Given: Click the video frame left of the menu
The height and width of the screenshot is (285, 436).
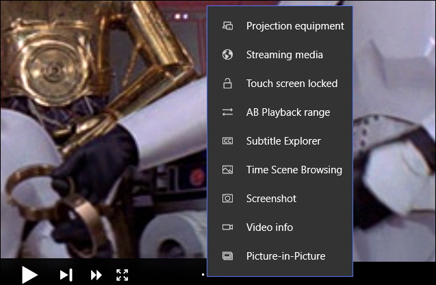Looking at the screenshot, I should 103,137.
